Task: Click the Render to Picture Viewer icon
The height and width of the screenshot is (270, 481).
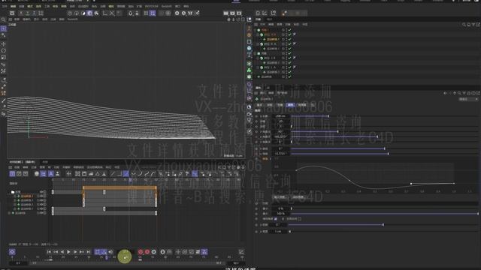Action: [232, 13]
